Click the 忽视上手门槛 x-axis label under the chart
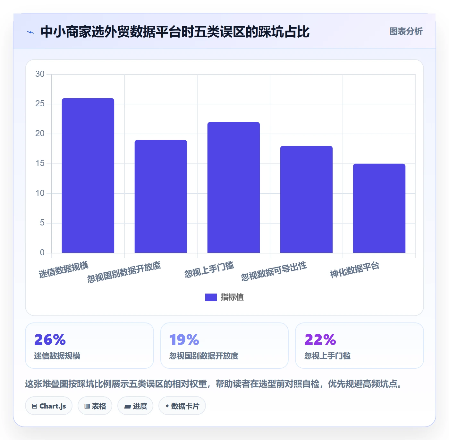Image resolution: width=449 pixels, height=440 pixels. click(x=209, y=269)
